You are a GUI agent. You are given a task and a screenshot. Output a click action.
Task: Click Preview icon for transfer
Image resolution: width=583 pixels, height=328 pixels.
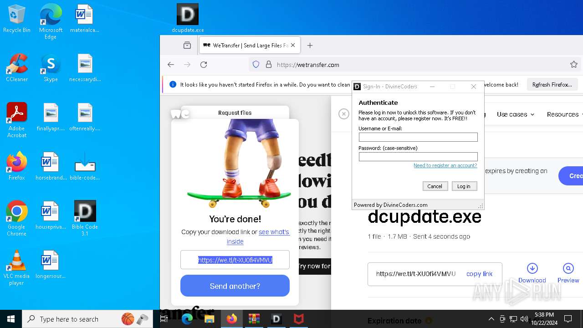point(568,273)
